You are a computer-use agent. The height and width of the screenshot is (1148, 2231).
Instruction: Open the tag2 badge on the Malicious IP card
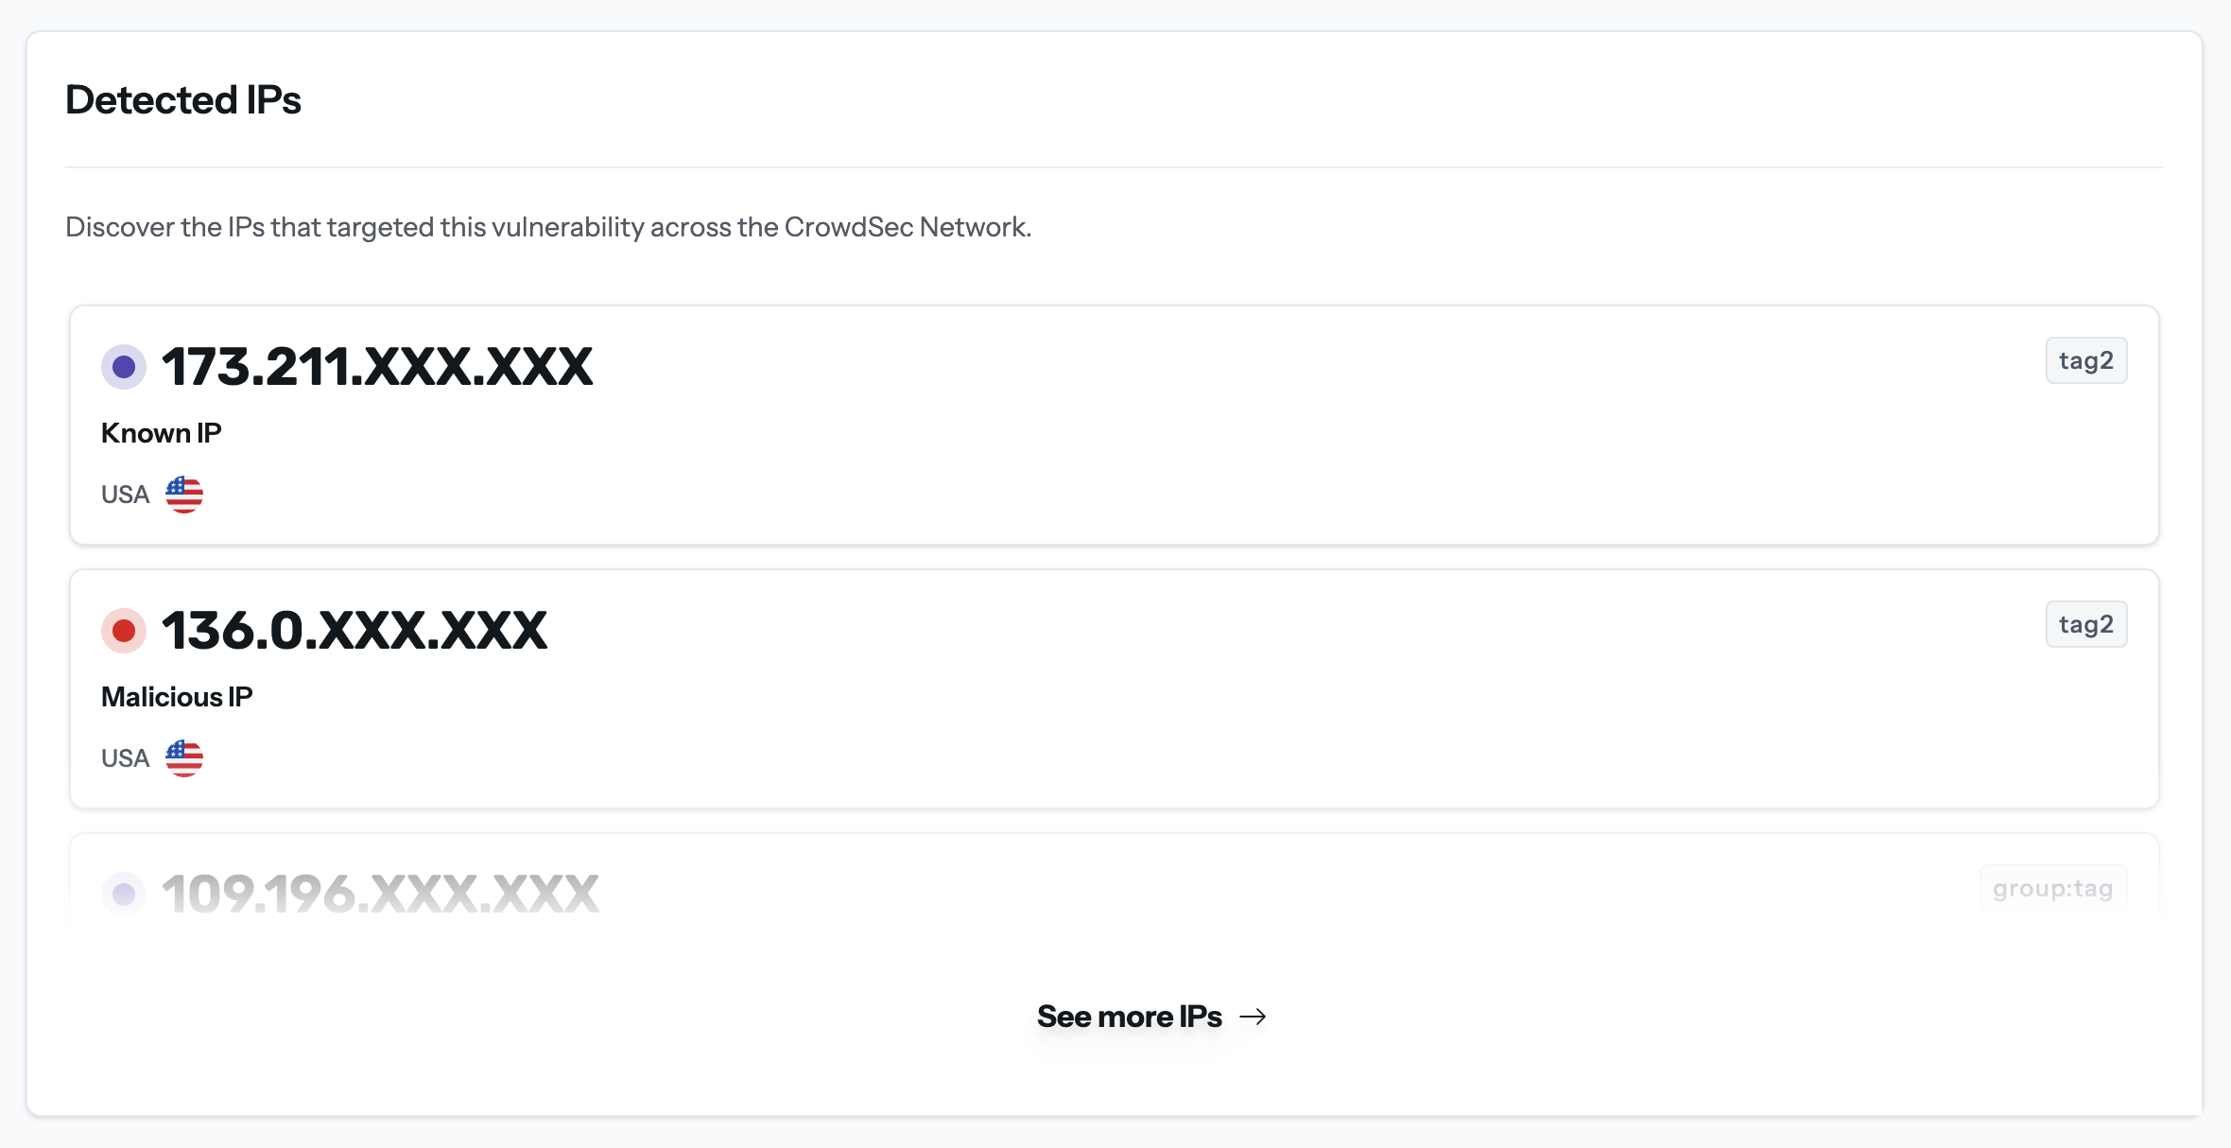pyautogui.click(x=2085, y=623)
